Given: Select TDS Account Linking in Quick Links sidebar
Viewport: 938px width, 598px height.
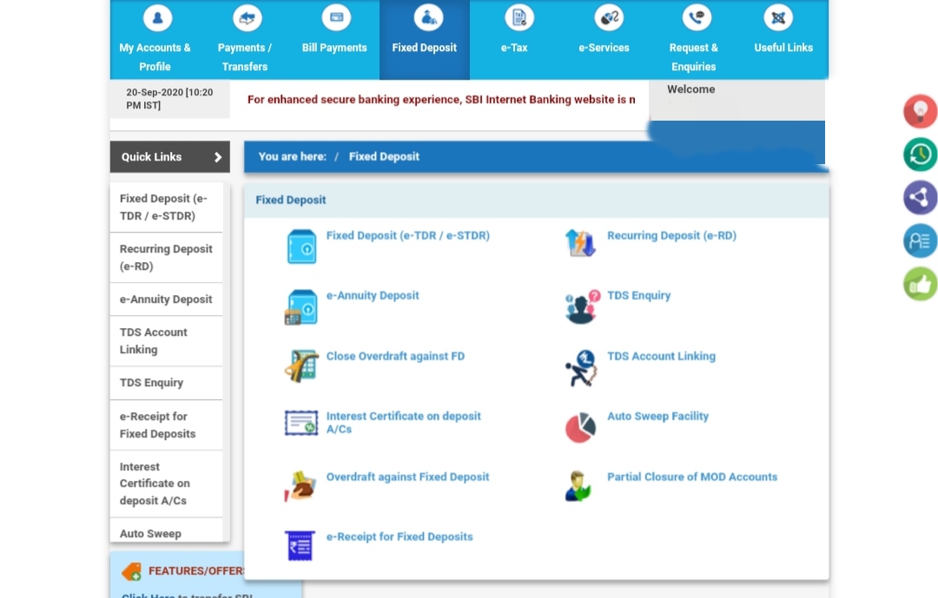Looking at the screenshot, I should coord(166,341).
